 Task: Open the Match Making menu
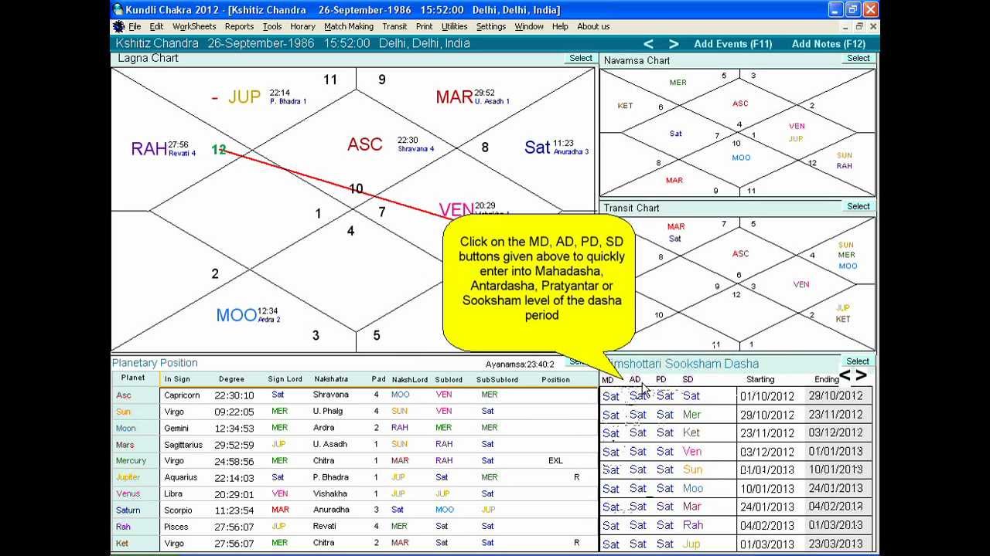[349, 26]
